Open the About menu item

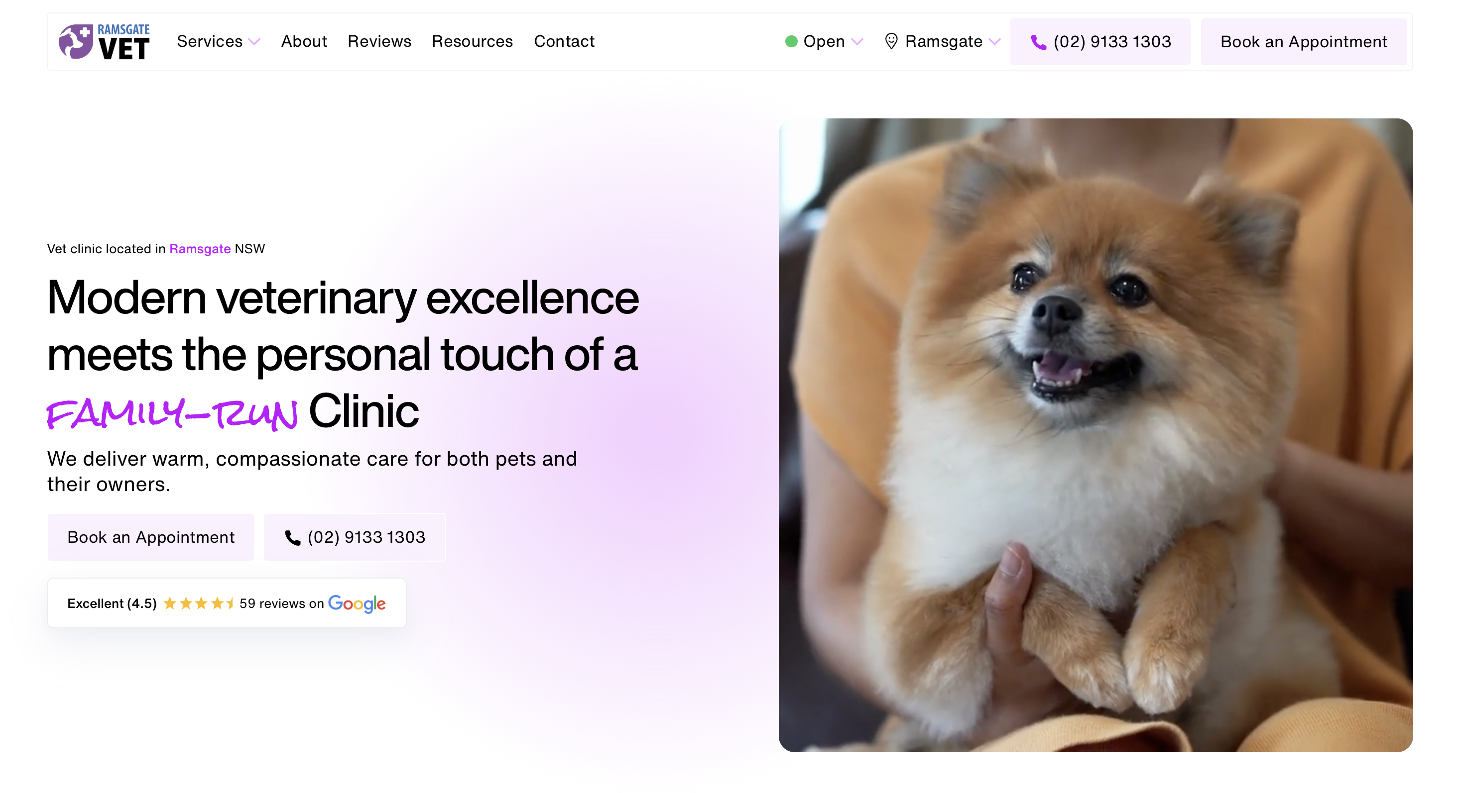(304, 41)
